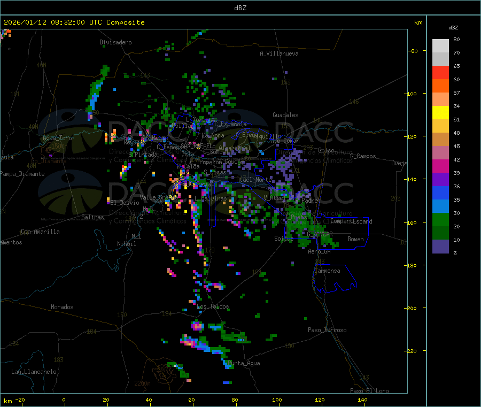
Task: Click the Los_Toldos location label
Action: tap(213, 306)
